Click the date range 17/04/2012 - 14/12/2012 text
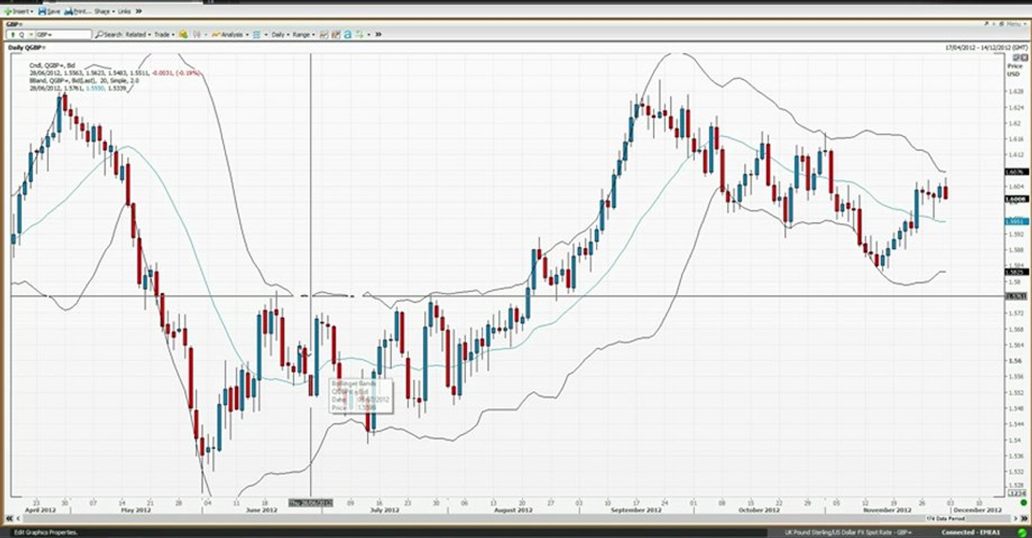This screenshot has width=1032, height=538. [986, 48]
